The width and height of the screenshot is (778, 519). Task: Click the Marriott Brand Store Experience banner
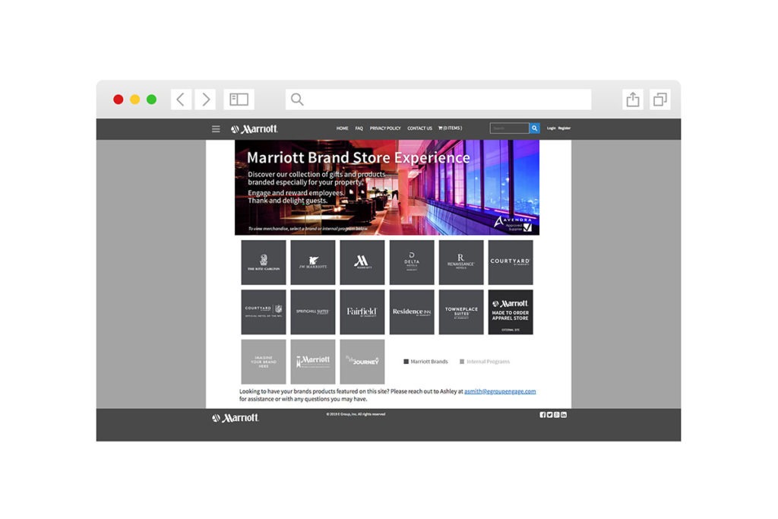tap(387, 187)
